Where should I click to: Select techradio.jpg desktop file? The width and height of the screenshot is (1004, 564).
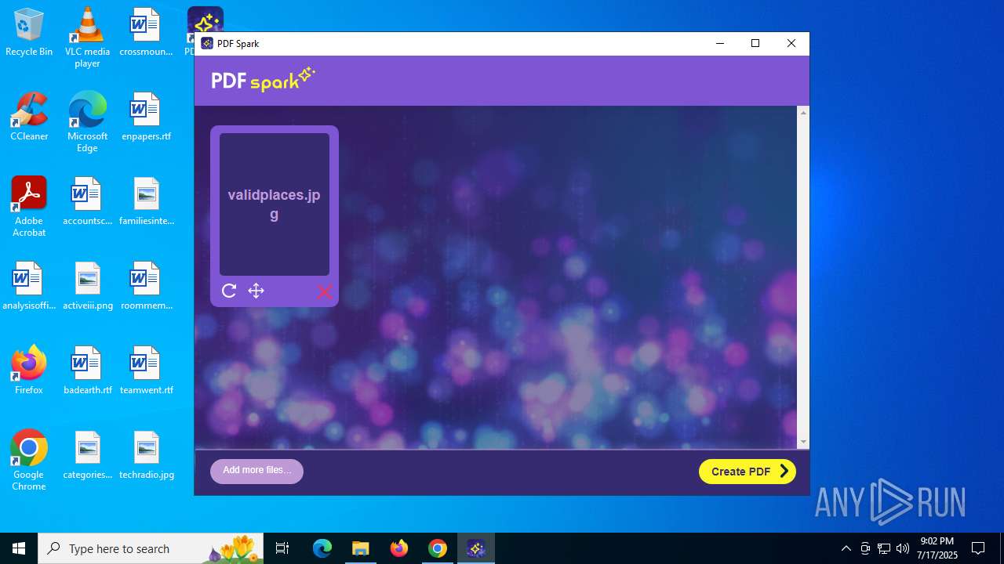146,455
